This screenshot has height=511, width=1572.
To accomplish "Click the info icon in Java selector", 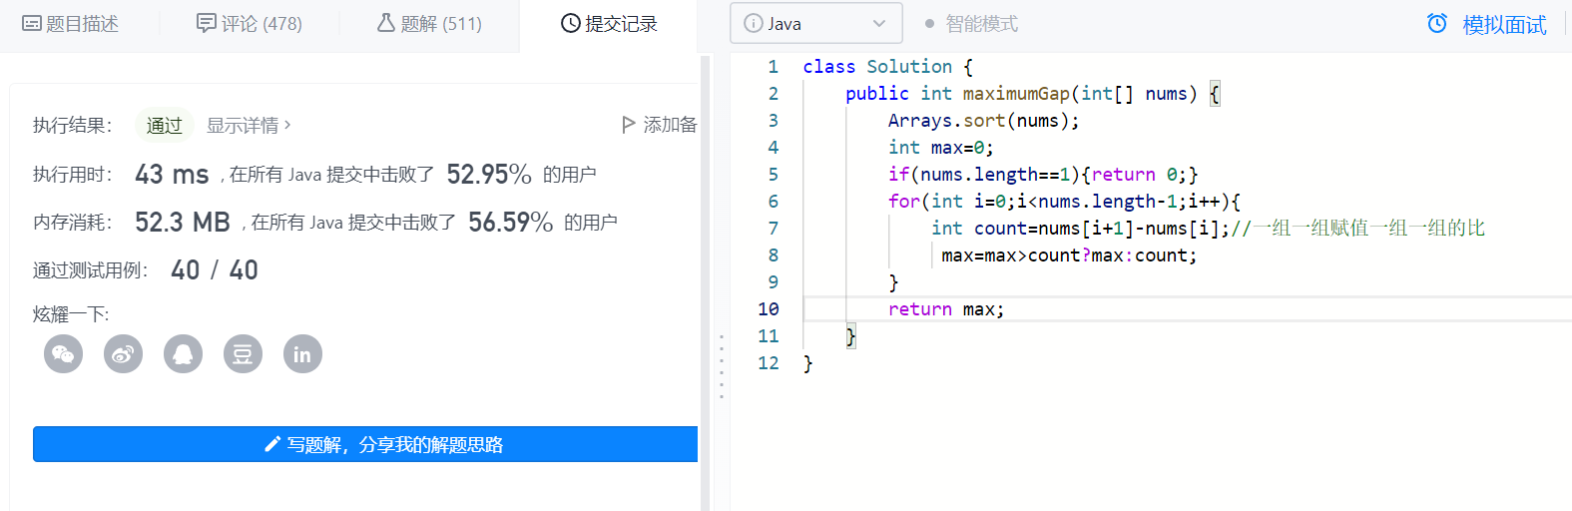I will (x=754, y=23).
